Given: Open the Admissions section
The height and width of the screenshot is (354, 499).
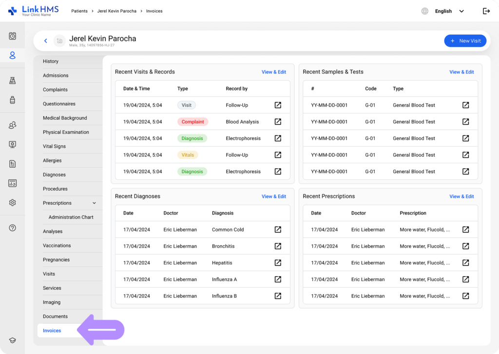Looking at the screenshot, I should pyautogui.click(x=56, y=75).
